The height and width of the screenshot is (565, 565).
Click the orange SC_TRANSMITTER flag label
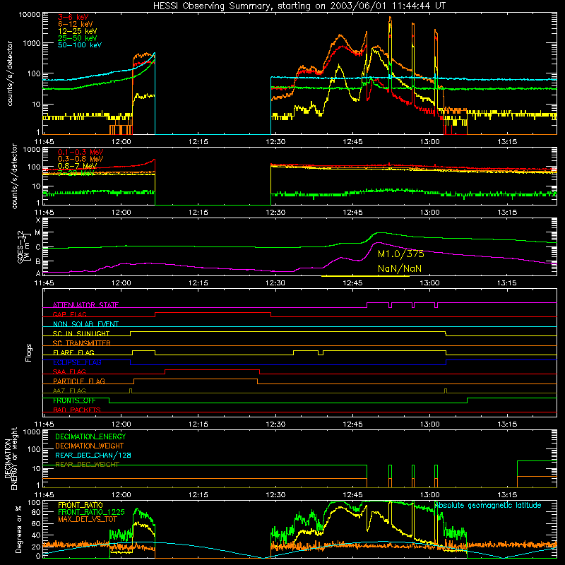[82, 343]
